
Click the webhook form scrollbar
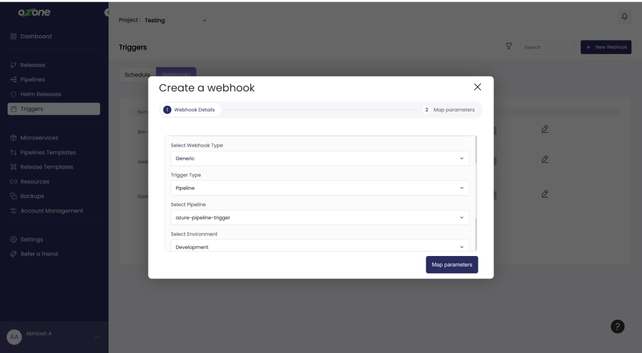(x=476, y=193)
